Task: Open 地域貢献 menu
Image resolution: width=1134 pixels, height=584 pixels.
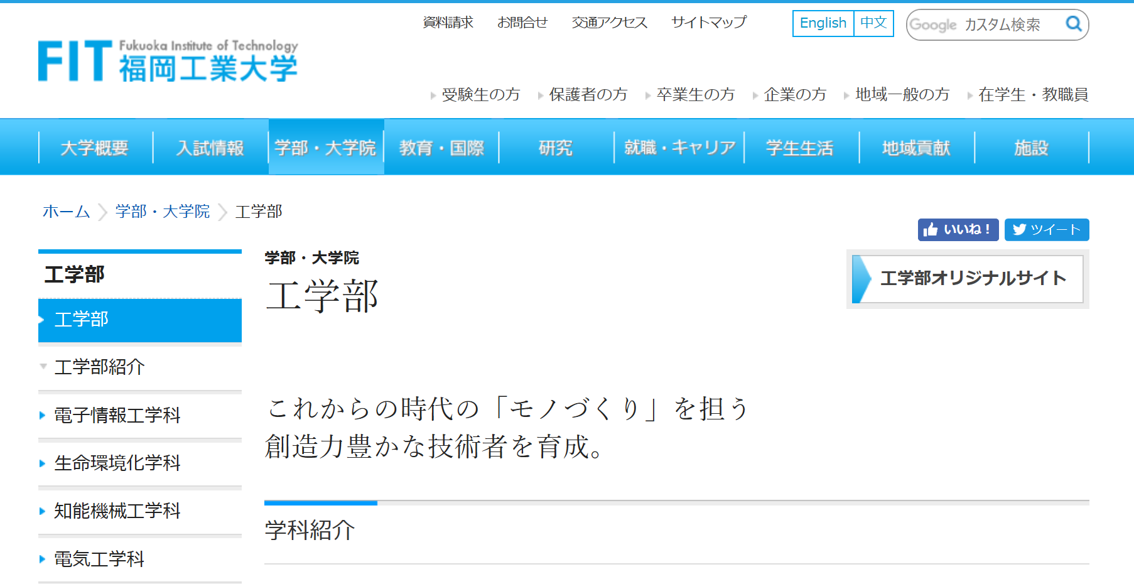Action: (x=916, y=148)
